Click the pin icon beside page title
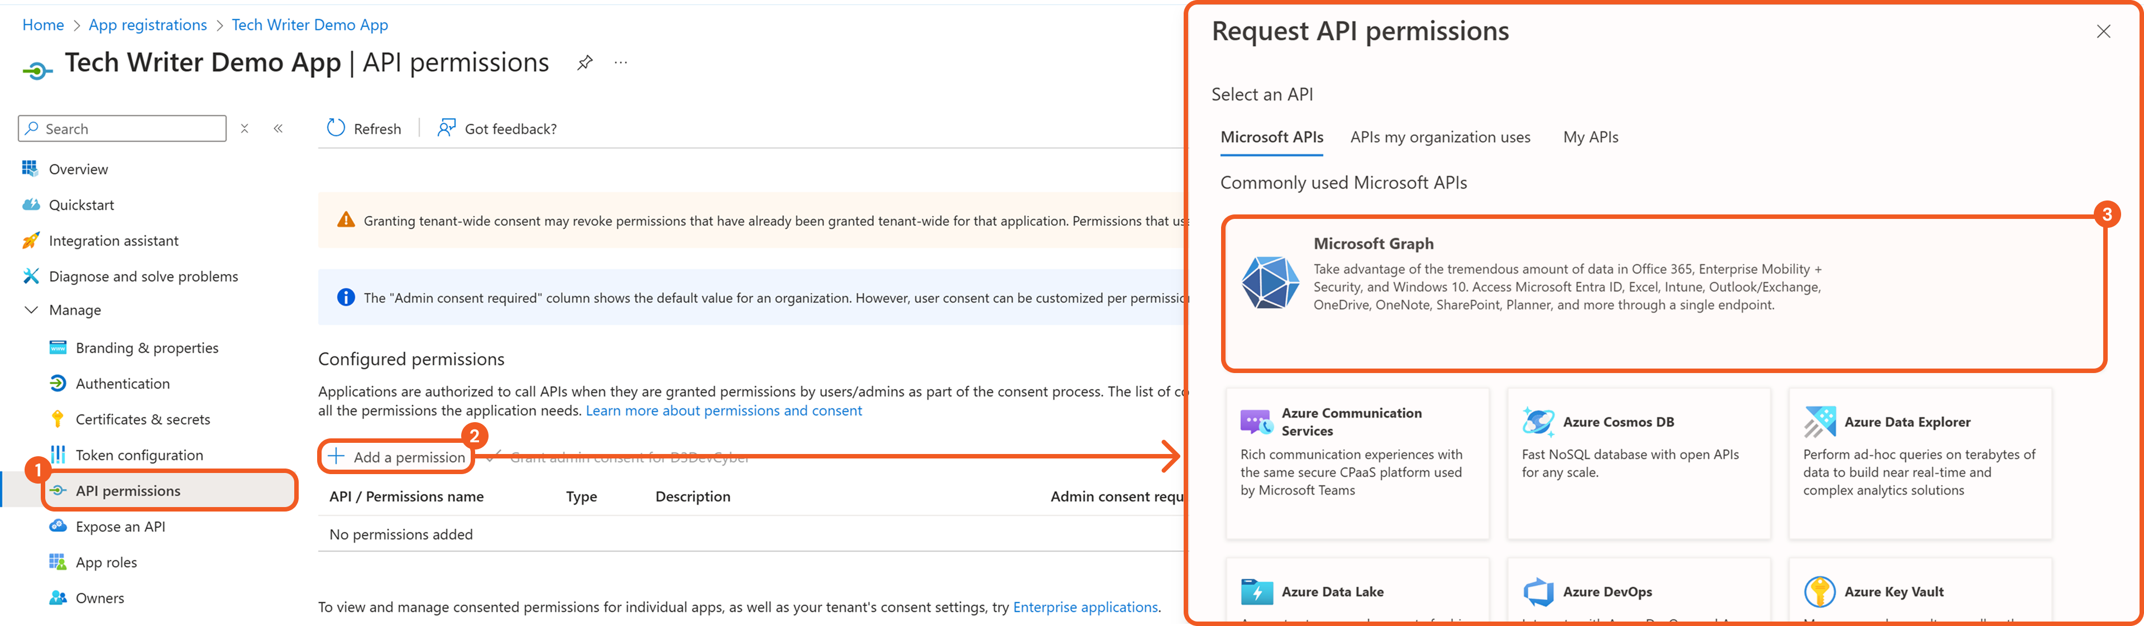 click(x=584, y=63)
